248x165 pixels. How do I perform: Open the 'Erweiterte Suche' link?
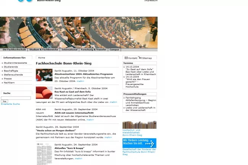[10, 104]
